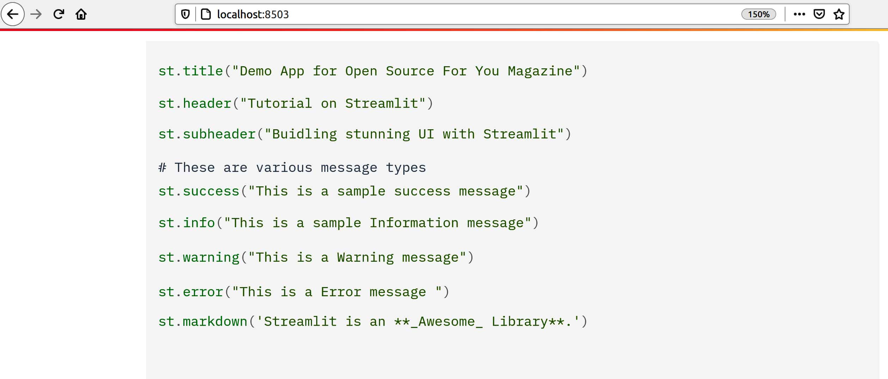The height and width of the screenshot is (379, 888).
Task: Open the browser home page
Action: point(81,14)
